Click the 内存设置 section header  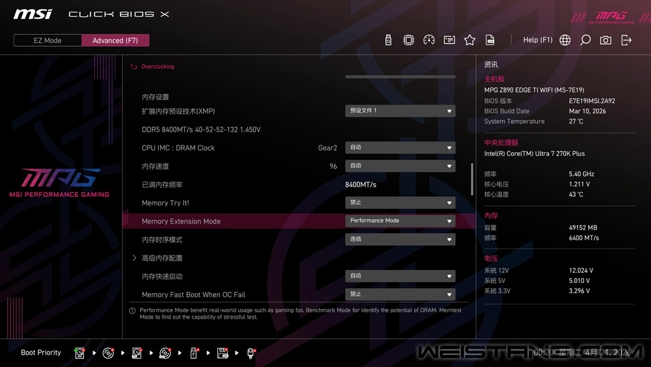click(x=156, y=97)
